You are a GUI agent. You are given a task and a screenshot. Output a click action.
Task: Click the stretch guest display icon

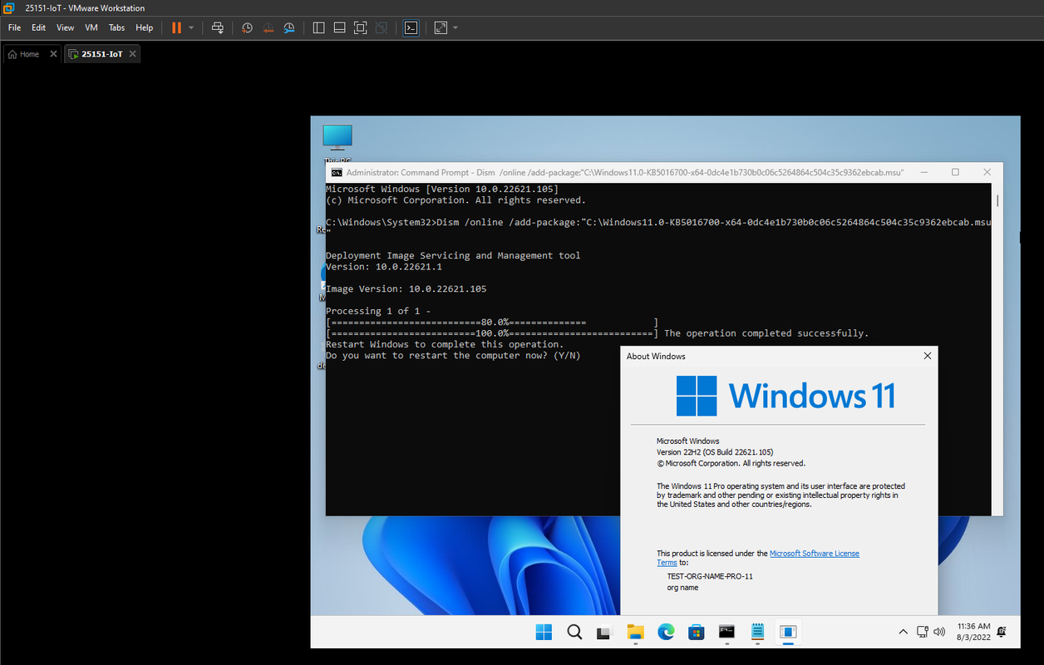point(441,27)
